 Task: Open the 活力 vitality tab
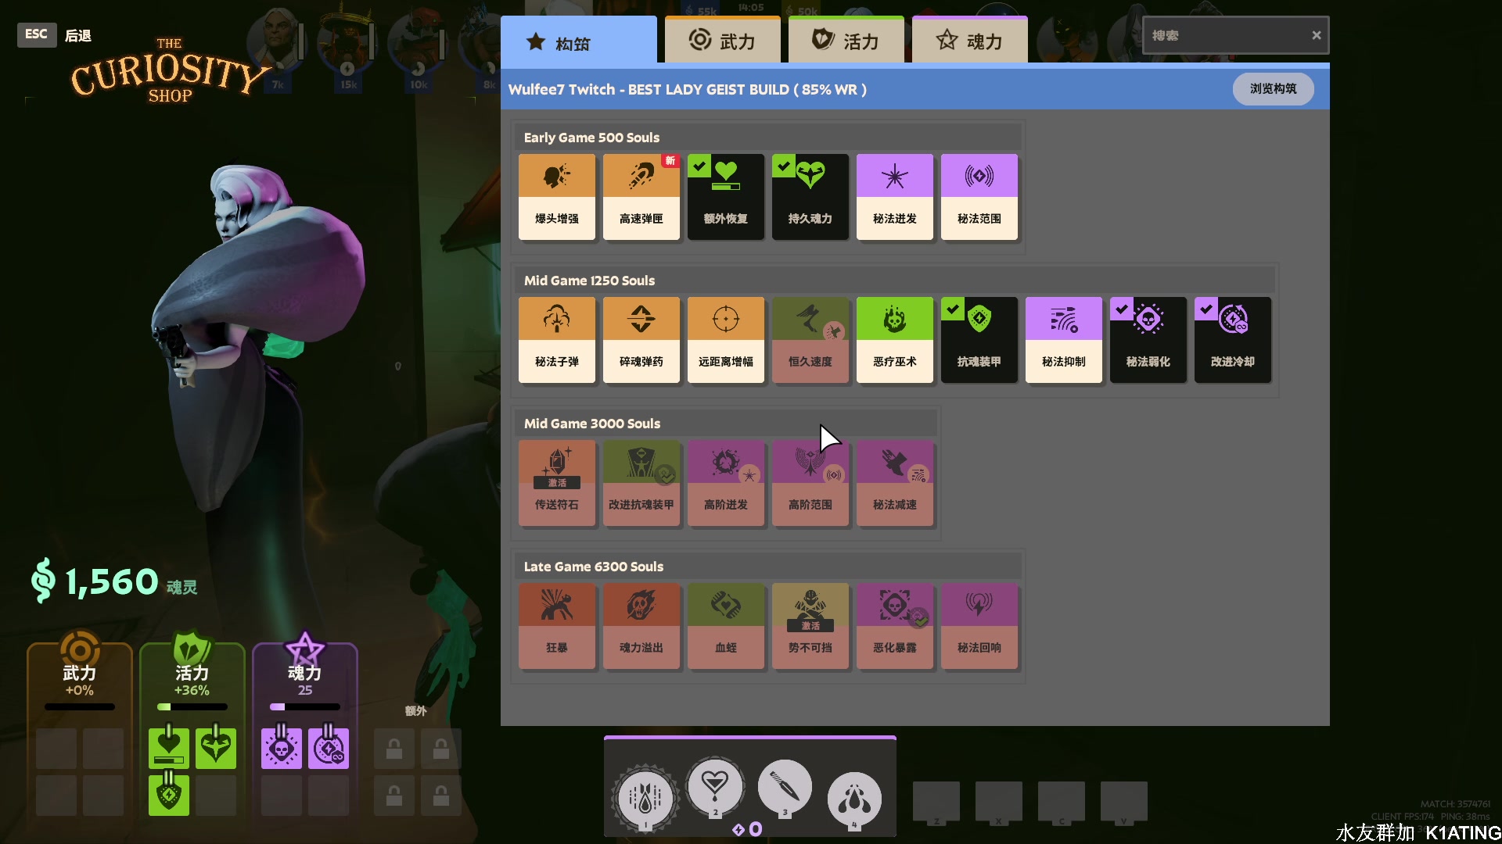[846, 41]
